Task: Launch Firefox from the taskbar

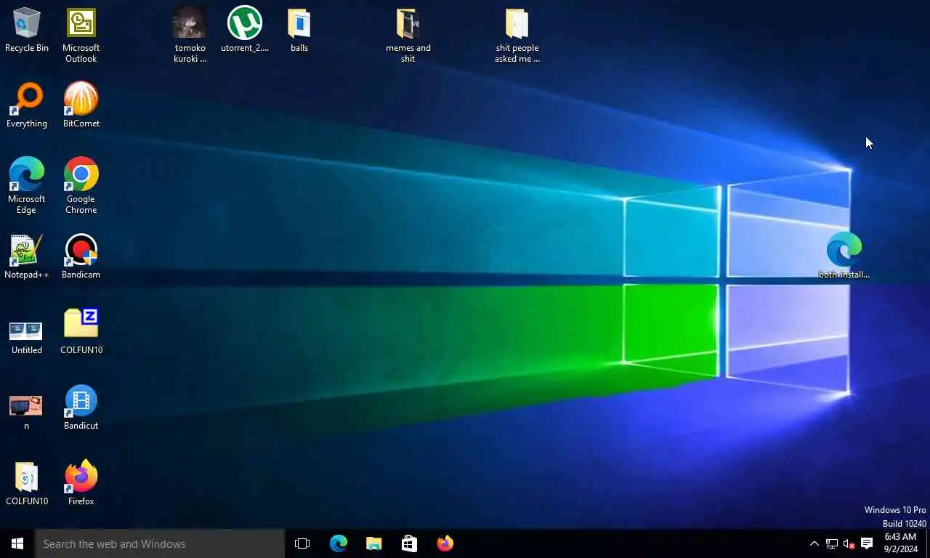Action: point(445,543)
